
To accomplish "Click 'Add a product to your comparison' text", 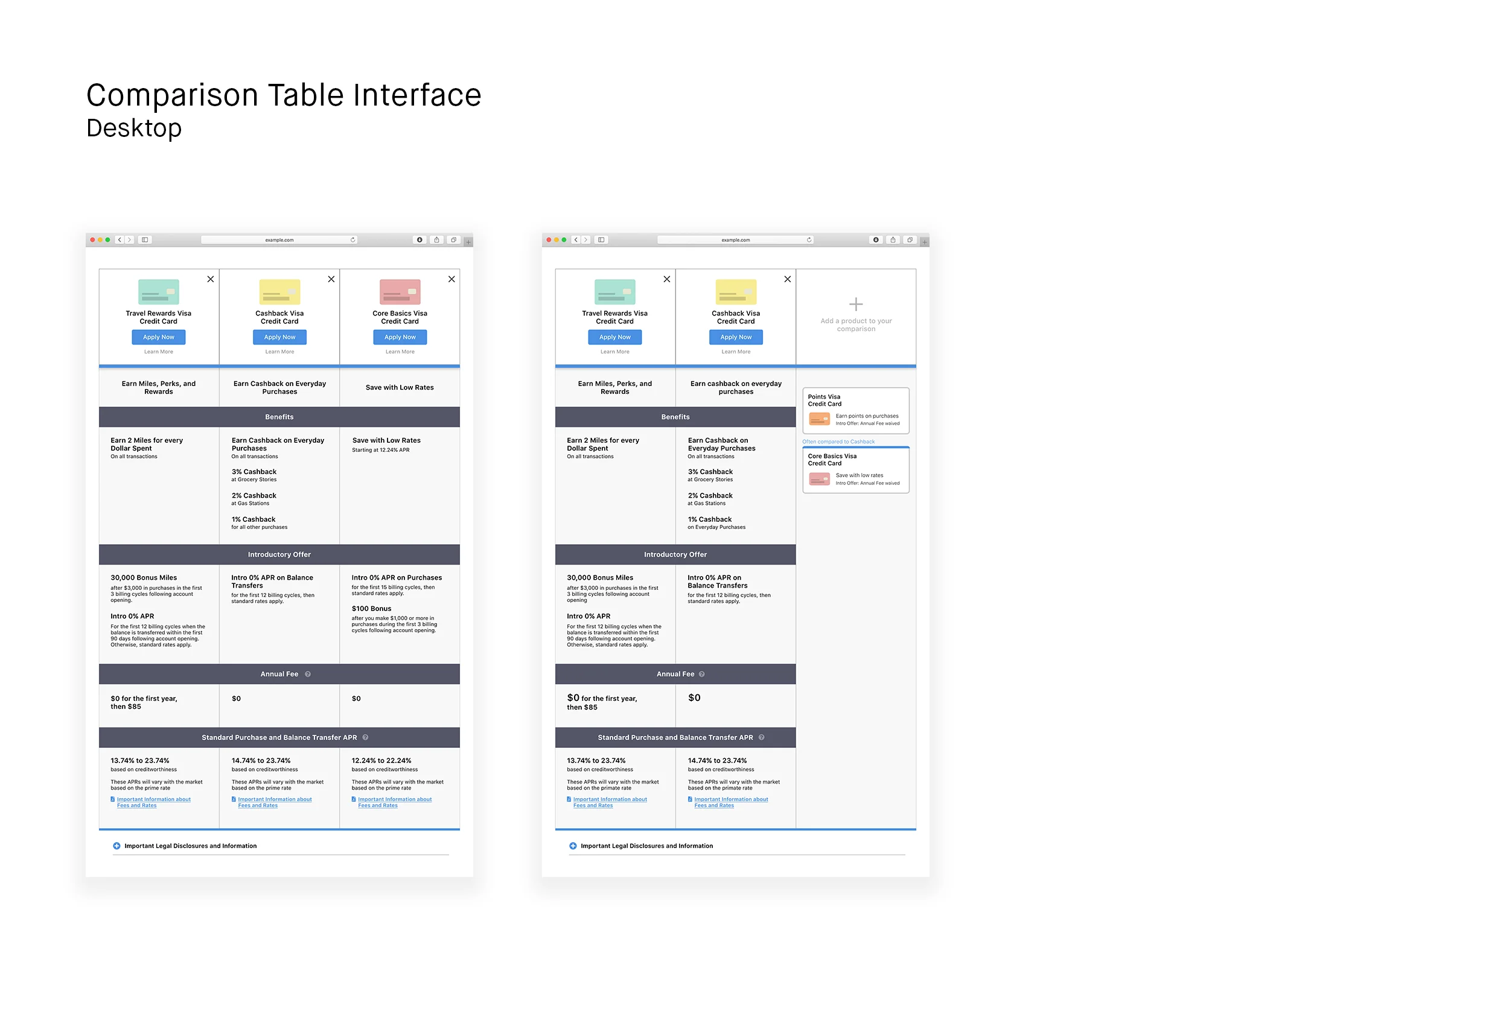I will (856, 325).
